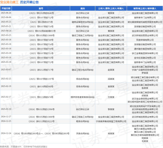Click defendant 宁波广众建筑劳务有限公司
Screen dimensions: 163x148
point(145,70)
